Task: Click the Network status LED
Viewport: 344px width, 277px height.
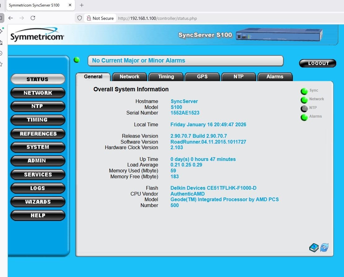Action: pyautogui.click(x=304, y=100)
